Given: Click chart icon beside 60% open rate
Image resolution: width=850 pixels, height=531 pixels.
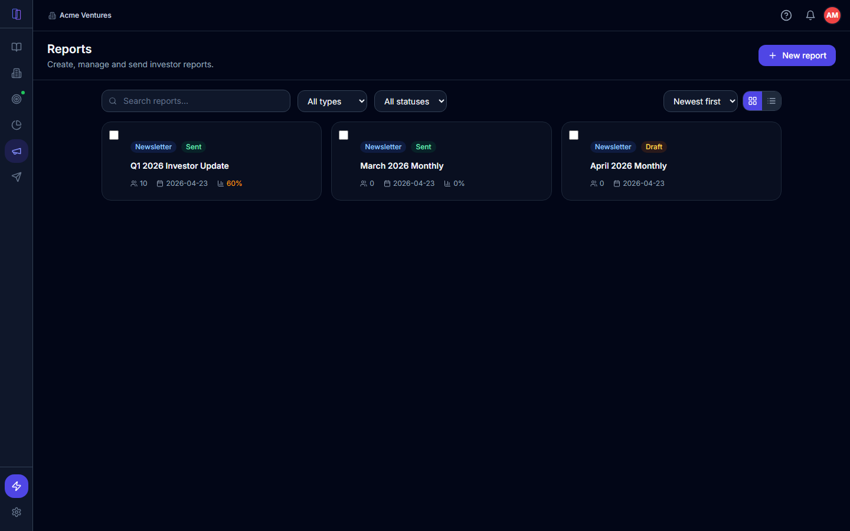Looking at the screenshot, I should 221,183.
